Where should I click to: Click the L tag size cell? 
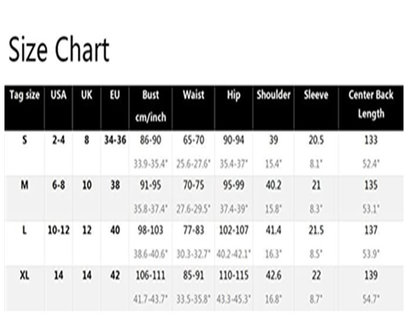pos(24,230)
